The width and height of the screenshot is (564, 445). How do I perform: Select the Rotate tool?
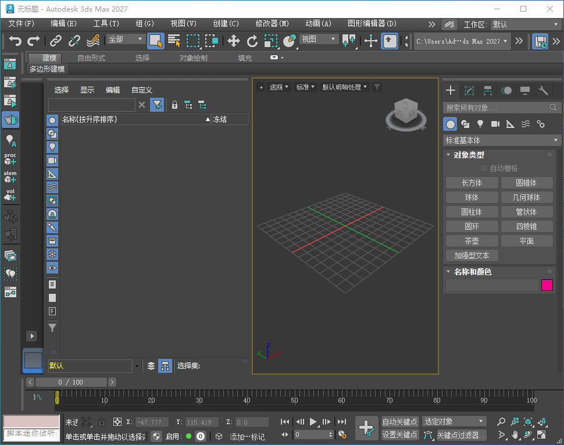tap(252, 41)
